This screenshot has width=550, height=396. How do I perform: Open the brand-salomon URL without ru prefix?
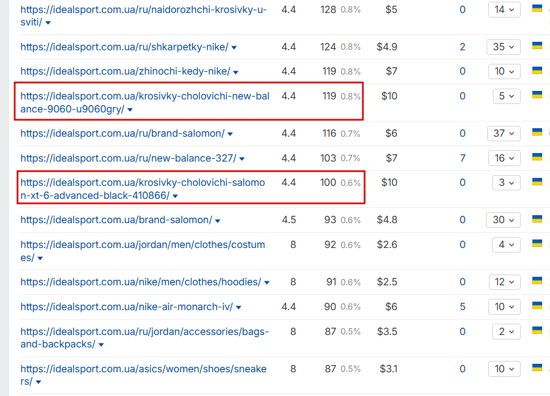(x=116, y=220)
